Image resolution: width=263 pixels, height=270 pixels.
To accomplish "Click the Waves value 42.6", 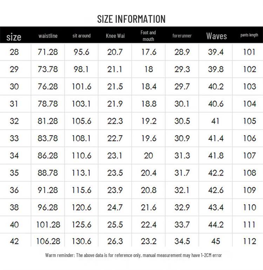I will pos(216,190).
